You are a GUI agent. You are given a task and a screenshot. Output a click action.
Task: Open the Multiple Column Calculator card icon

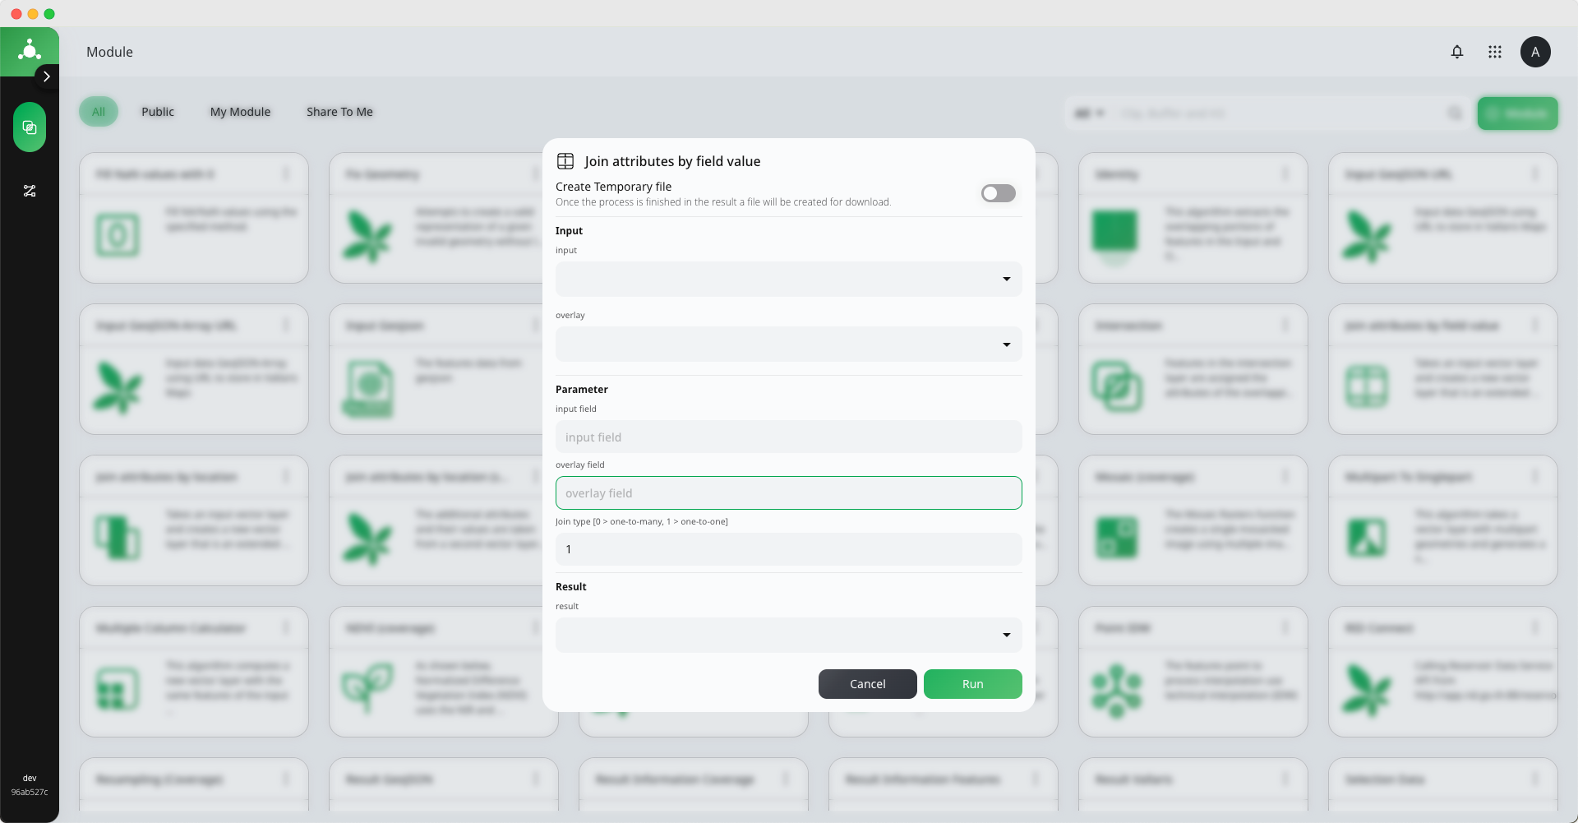point(118,689)
